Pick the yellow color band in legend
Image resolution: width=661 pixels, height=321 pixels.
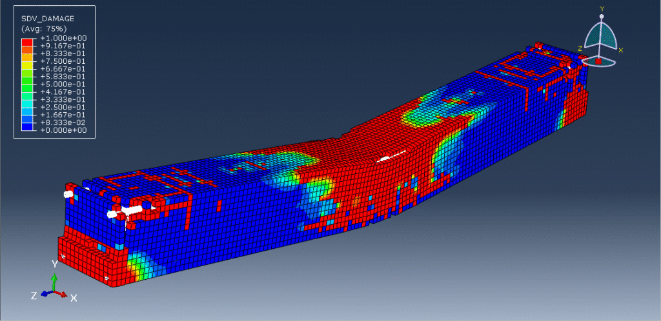point(27,65)
